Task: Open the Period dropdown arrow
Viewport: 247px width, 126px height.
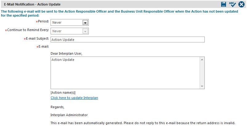Action: click(85, 23)
